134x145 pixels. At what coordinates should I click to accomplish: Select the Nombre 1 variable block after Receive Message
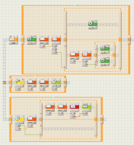tap(32, 119)
